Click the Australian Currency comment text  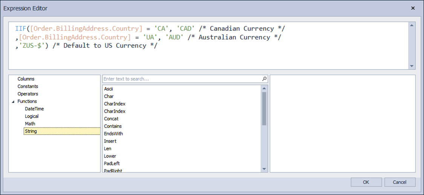pyautogui.click(x=234, y=37)
